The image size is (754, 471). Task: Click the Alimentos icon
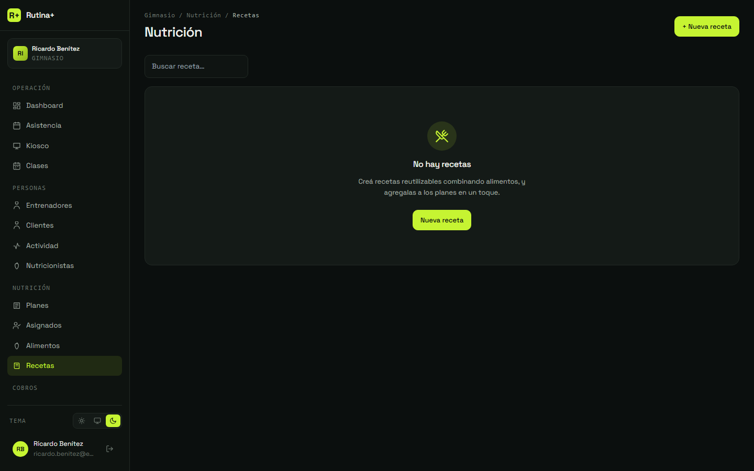coord(17,346)
